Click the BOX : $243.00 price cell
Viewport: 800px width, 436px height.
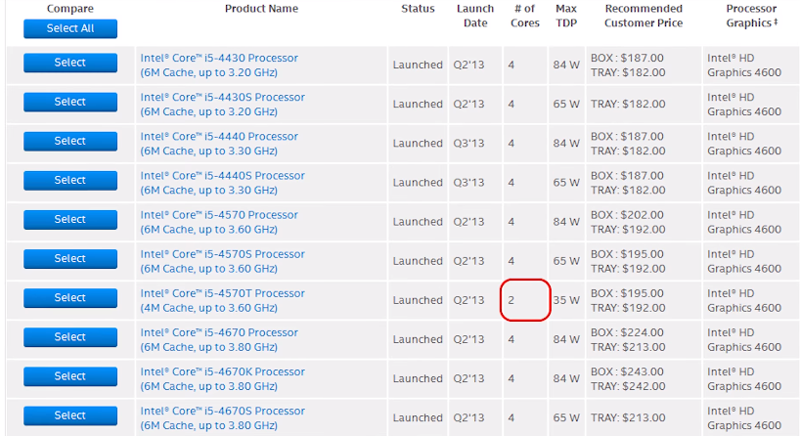tap(628, 371)
